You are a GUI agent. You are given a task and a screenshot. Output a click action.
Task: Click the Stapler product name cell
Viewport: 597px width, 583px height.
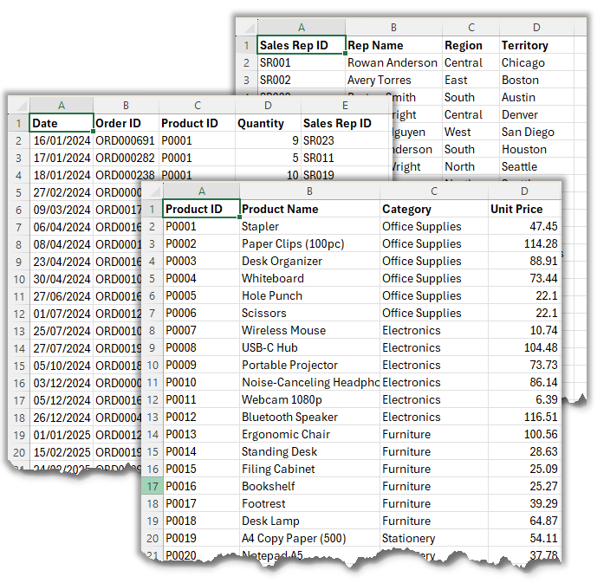310,226
